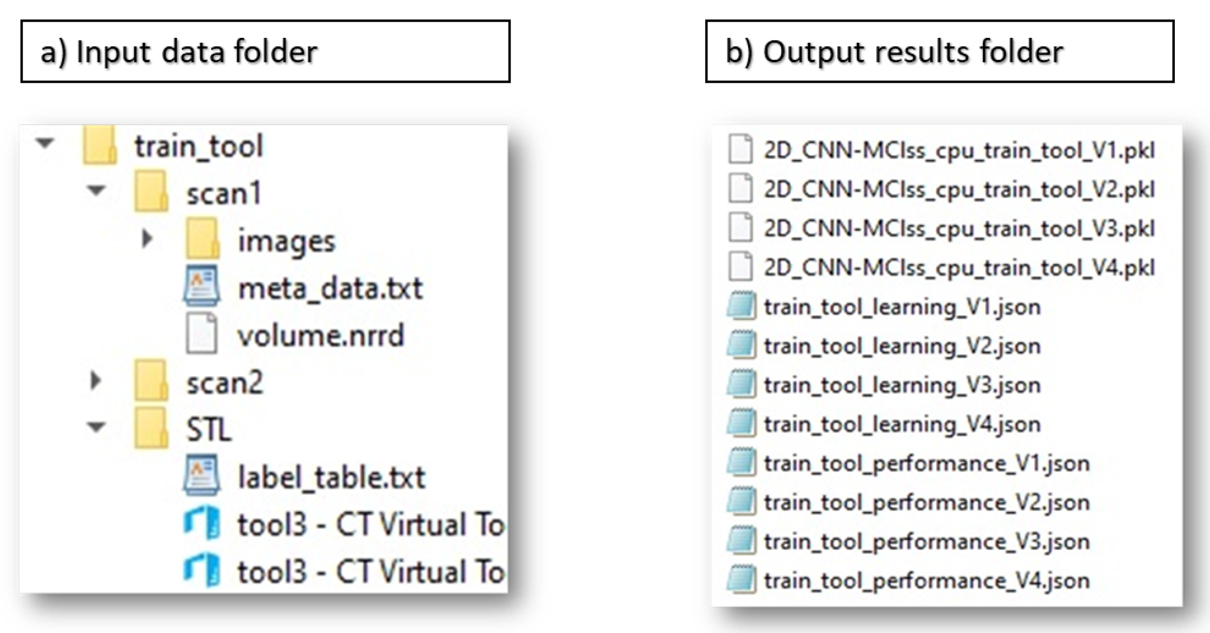1210x633 pixels.
Task: Click the train_tool_learning_V1.json file icon
Action: pos(740,306)
